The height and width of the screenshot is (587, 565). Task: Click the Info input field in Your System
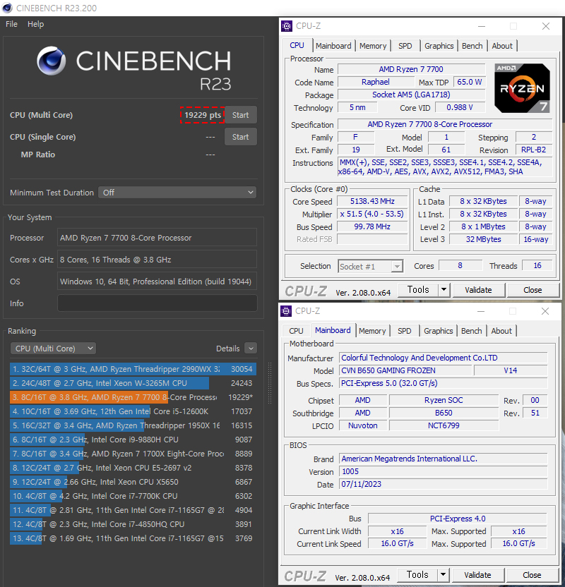pyautogui.click(x=157, y=303)
